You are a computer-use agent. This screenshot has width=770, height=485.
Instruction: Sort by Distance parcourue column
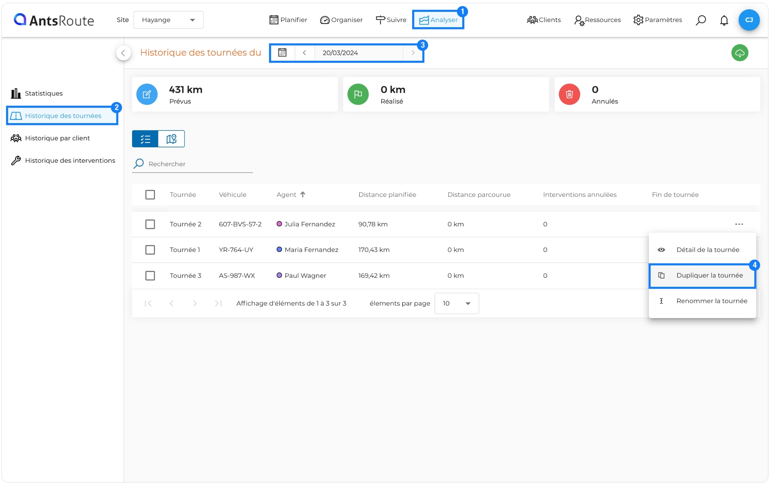pos(479,194)
